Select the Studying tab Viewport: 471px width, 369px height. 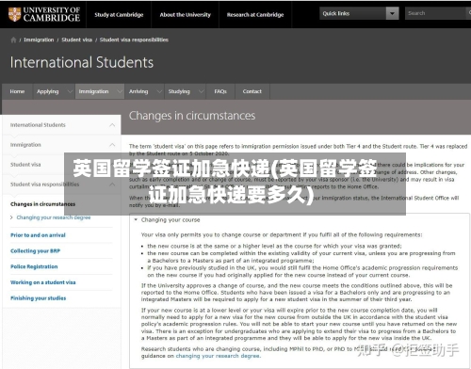[x=179, y=91]
